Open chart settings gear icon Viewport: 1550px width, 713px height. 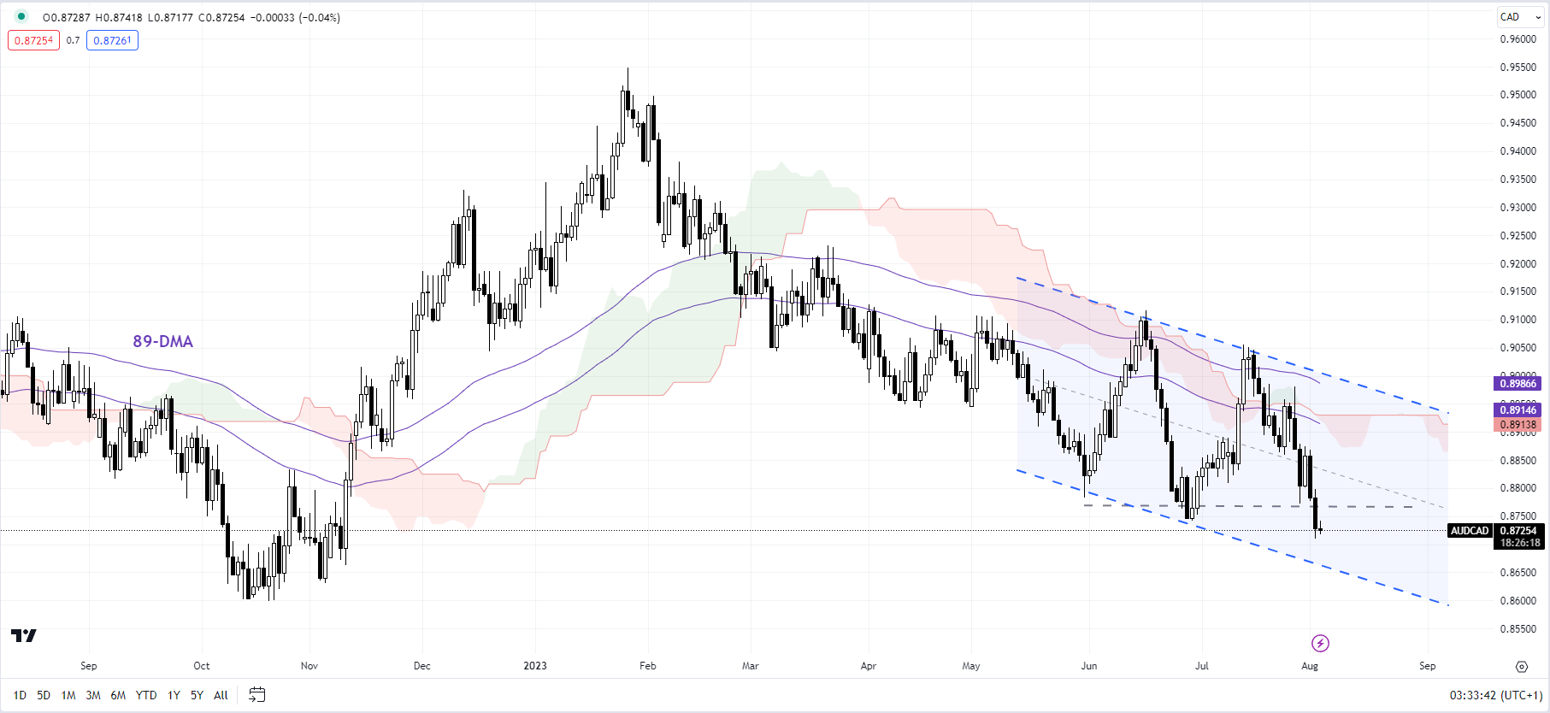(x=1521, y=667)
